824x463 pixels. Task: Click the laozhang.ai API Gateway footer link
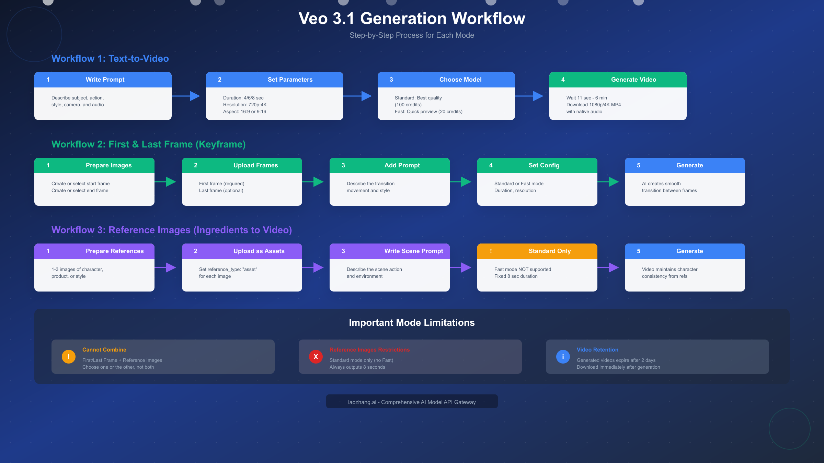(x=412, y=402)
